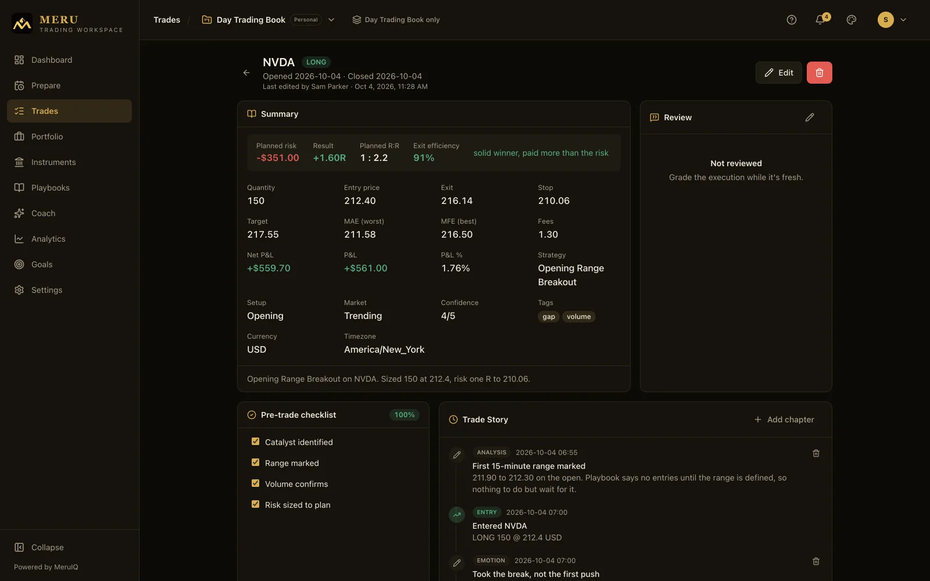The height and width of the screenshot is (581, 930).
Task: Open the notifications bell
Action: pyautogui.click(x=820, y=20)
